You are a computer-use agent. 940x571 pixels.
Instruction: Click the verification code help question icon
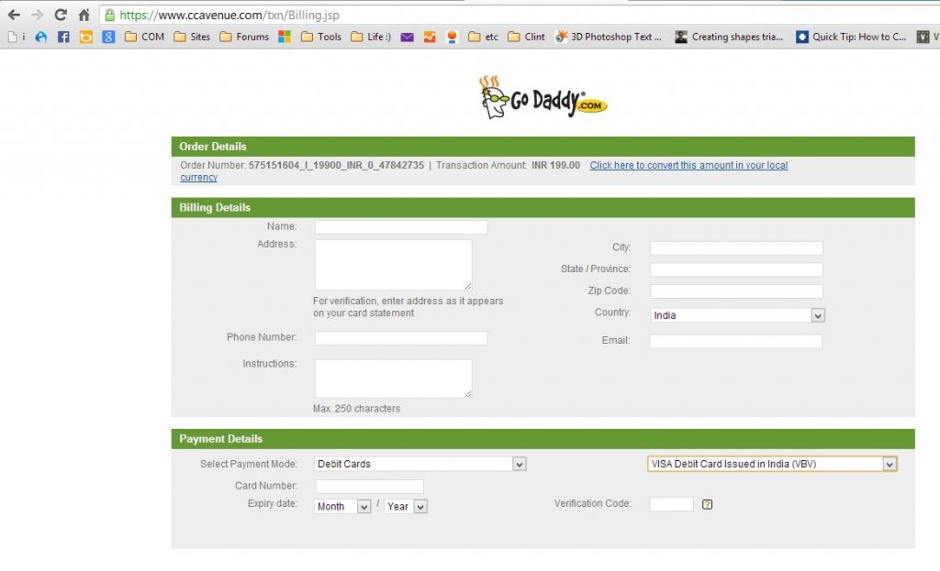tap(708, 505)
